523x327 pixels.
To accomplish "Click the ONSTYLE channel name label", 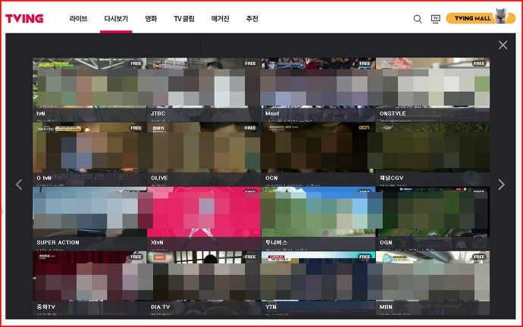I will click(x=393, y=114).
